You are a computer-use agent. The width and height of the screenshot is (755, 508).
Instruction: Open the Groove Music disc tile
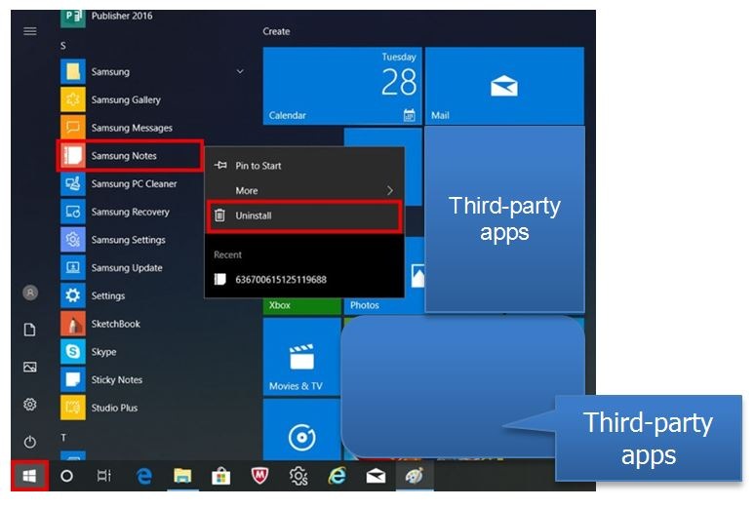coord(302,430)
